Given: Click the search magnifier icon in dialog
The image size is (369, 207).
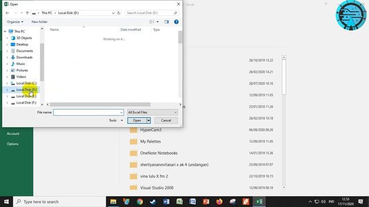Looking at the screenshot, I should pyautogui.click(x=175, y=13).
